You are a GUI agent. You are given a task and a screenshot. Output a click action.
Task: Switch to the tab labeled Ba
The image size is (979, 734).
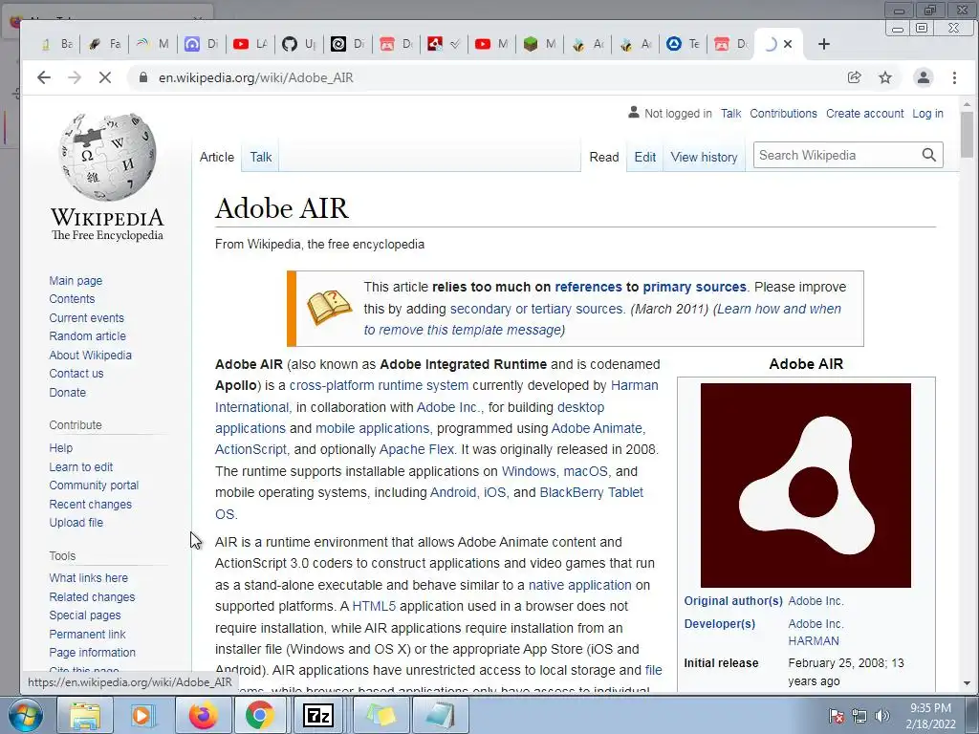[x=57, y=44]
